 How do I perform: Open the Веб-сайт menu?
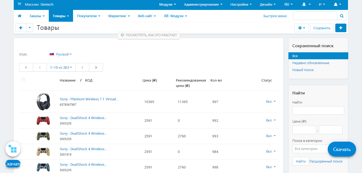coord(147,16)
